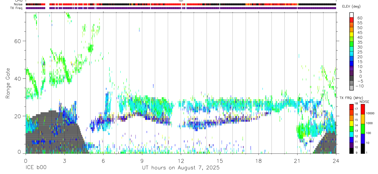
Task: Click the '100' label on NOISE scale
Action: [x=369, y=133]
